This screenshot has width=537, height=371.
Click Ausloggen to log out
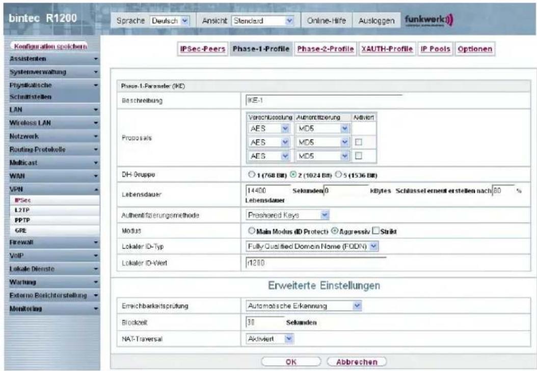[x=377, y=21]
